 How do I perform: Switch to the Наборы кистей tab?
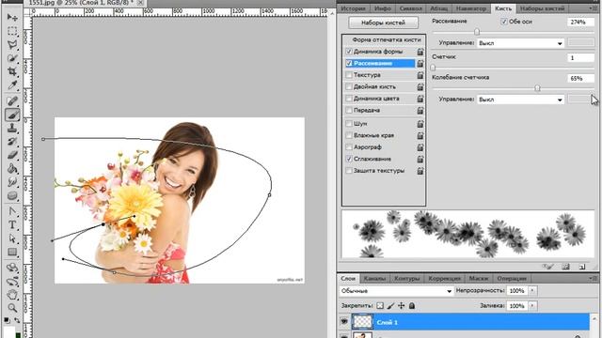[x=542, y=8]
